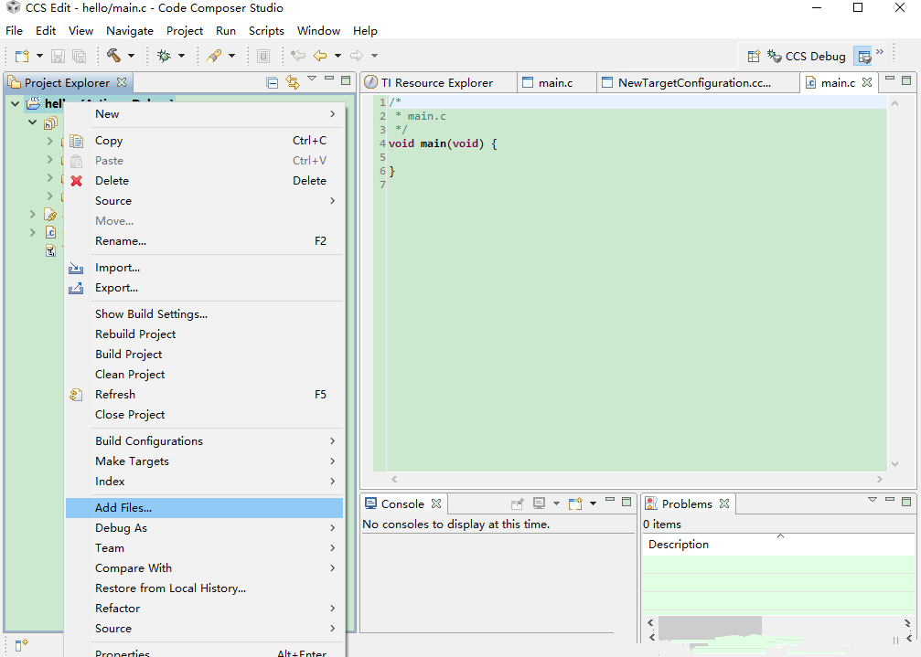Open the File menu
921x657 pixels.
14,30
